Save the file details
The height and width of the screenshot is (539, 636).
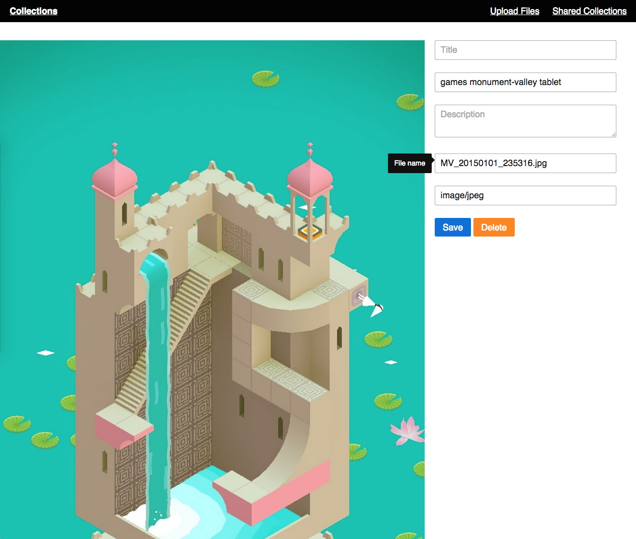pyautogui.click(x=452, y=227)
